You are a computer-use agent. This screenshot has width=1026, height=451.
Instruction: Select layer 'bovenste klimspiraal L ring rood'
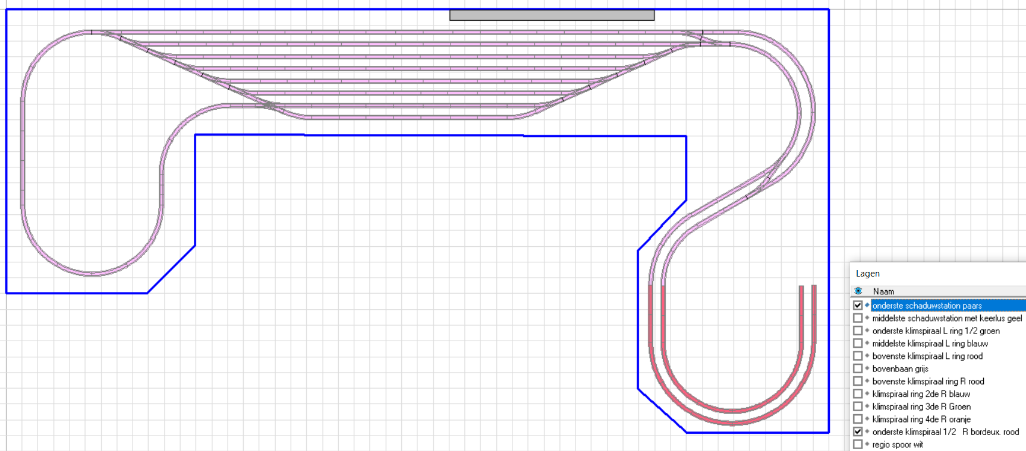click(x=927, y=356)
